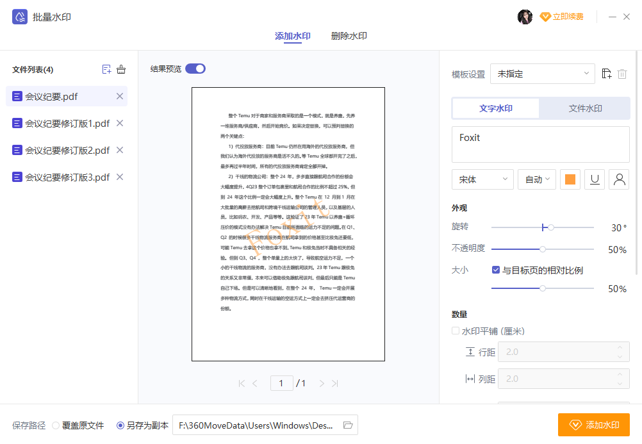The height and width of the screenshot is (444, 642).
Task: Clear the file list with the broom icon
Action: 121,69
